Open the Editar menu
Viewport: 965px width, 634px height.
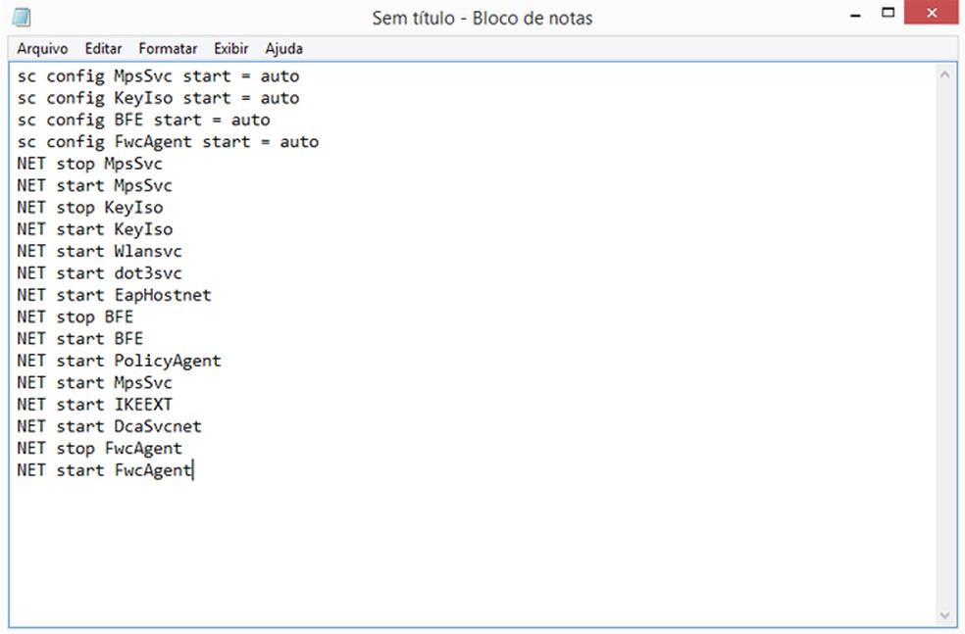coord(103,48)
